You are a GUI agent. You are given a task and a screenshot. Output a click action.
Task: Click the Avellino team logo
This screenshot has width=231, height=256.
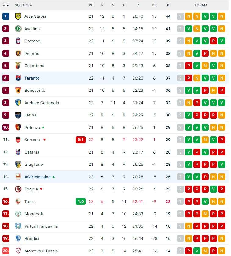[18, 29]
